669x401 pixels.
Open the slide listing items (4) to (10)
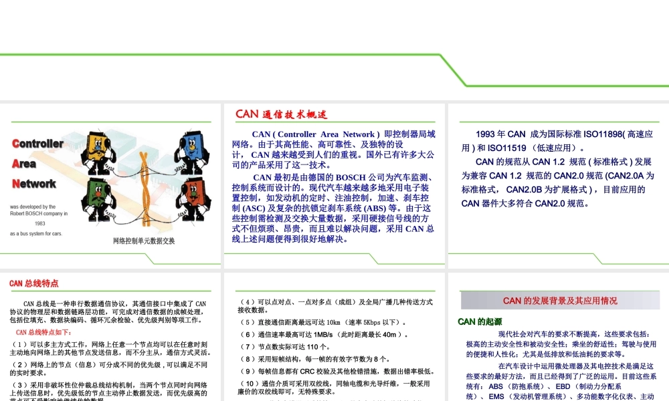coord(334,337)
